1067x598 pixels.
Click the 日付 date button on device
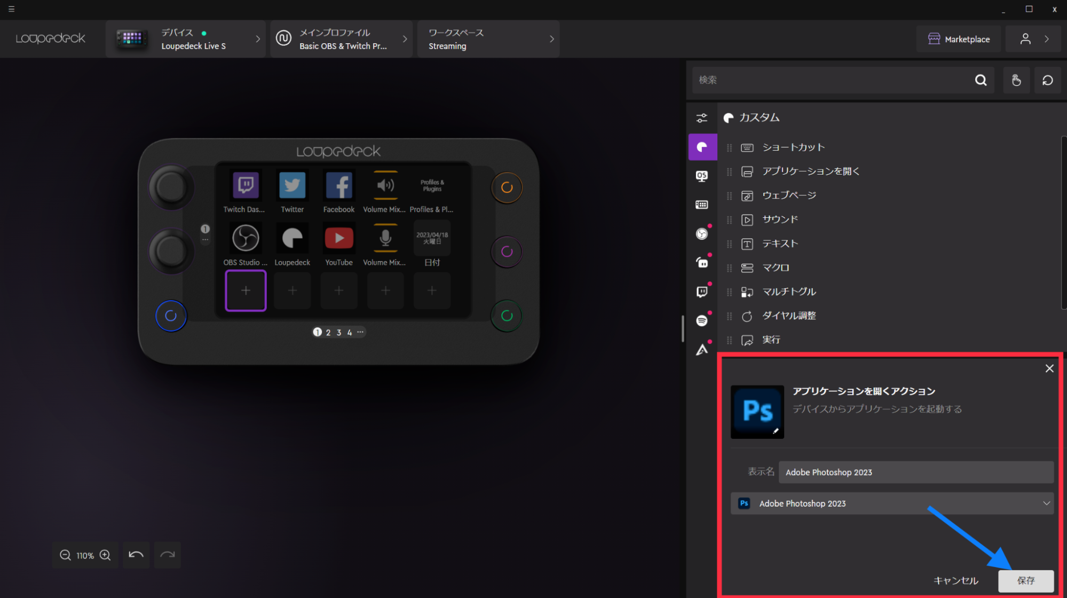pos(432,238)
